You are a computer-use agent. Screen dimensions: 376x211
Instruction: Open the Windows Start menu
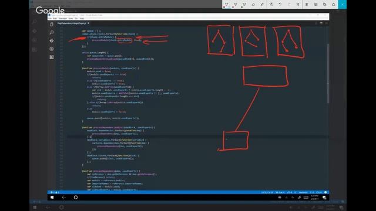point(52,198)
